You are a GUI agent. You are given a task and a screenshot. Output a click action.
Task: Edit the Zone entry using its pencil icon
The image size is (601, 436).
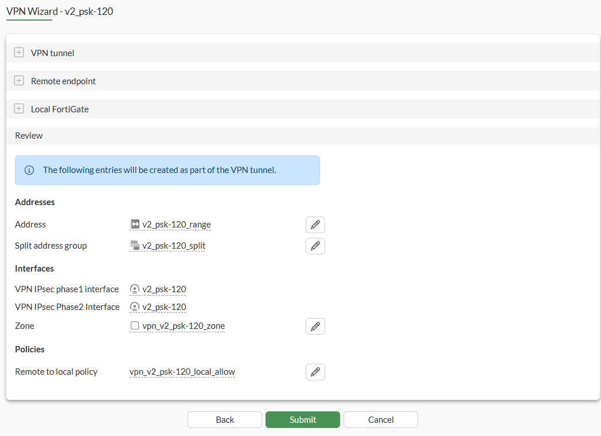(x=315, y=326)
